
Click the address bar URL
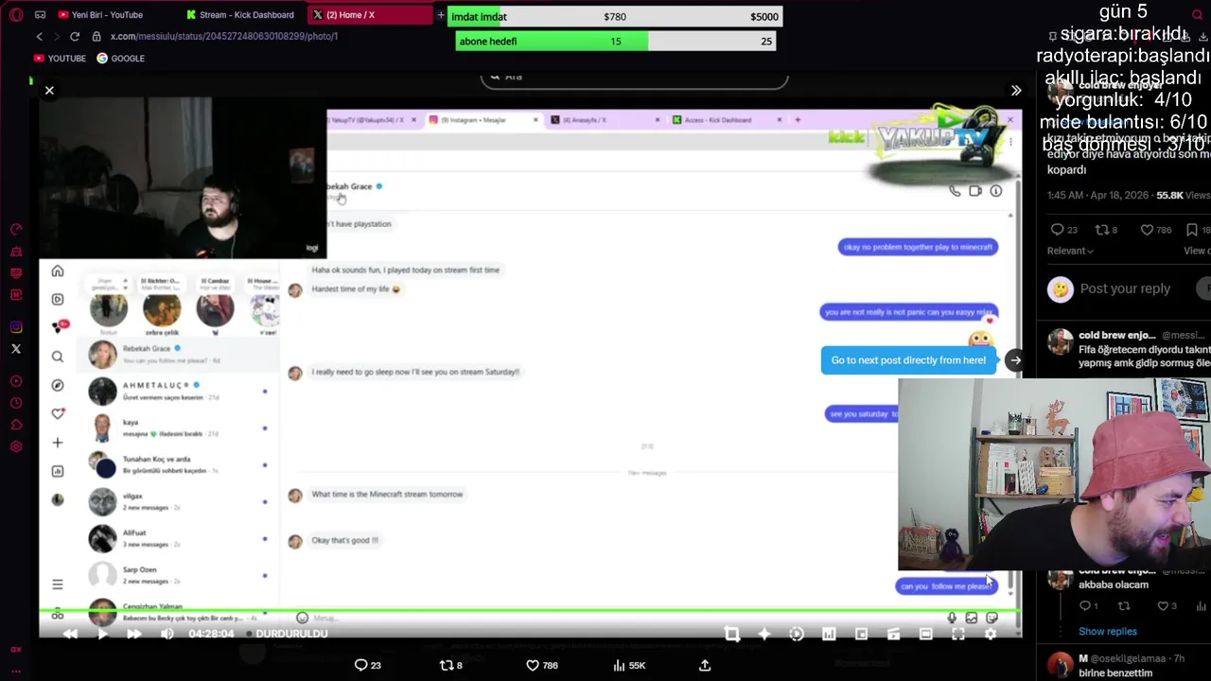pyautogui.click(x=223, y=36)
